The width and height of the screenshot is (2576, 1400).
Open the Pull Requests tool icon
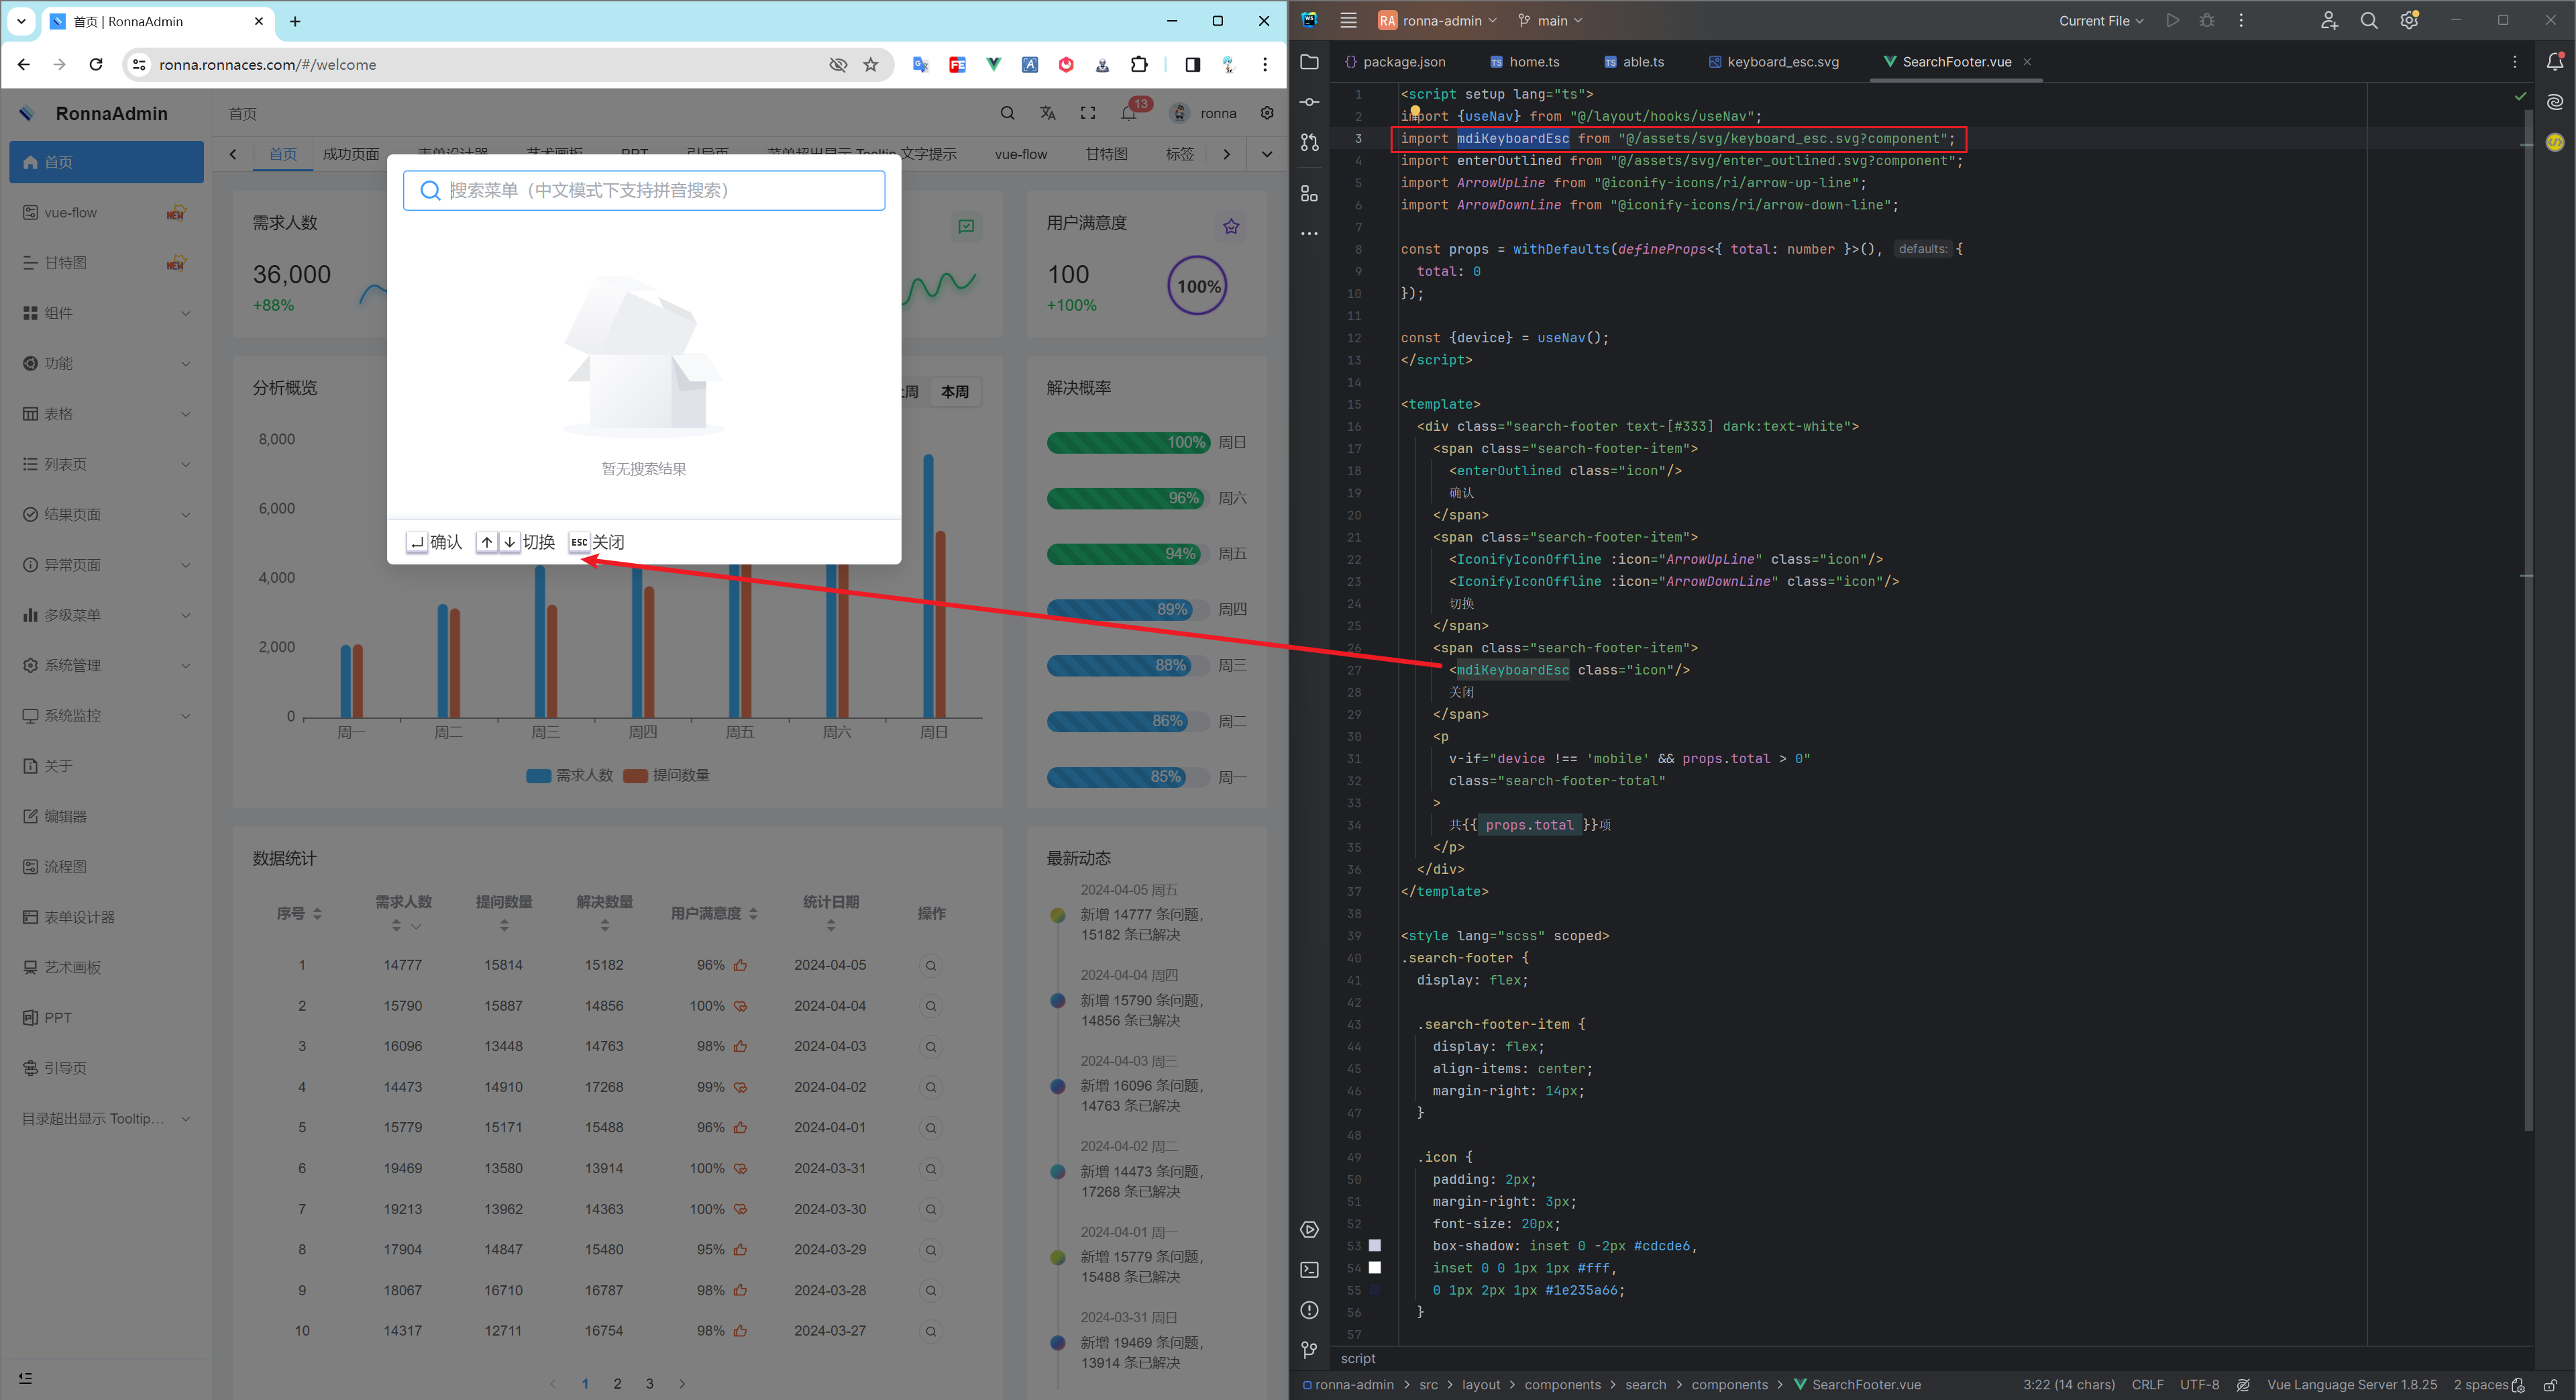1309,143
